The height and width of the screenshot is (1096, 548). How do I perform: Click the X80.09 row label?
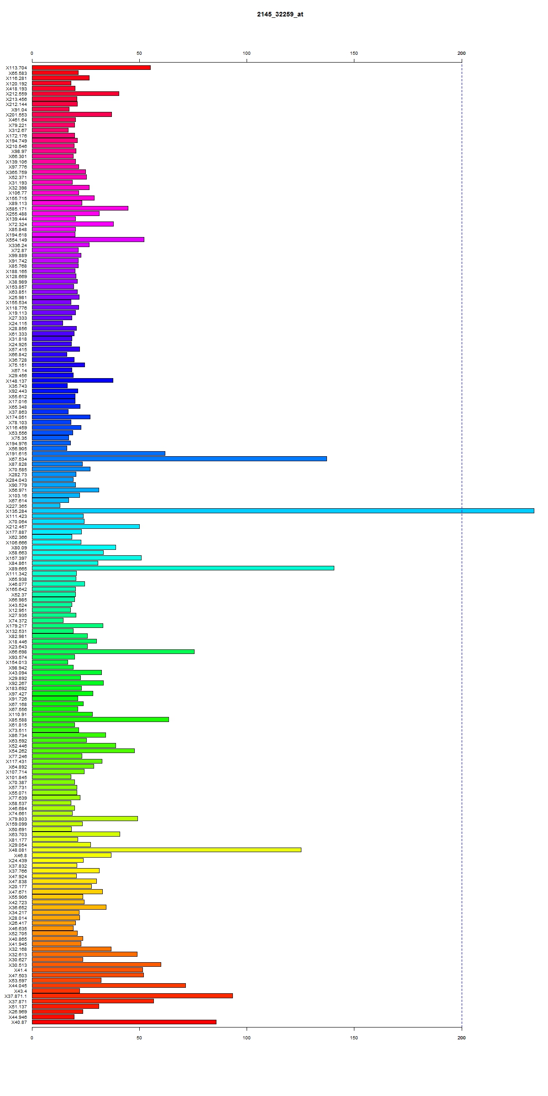tap(19, 548)
